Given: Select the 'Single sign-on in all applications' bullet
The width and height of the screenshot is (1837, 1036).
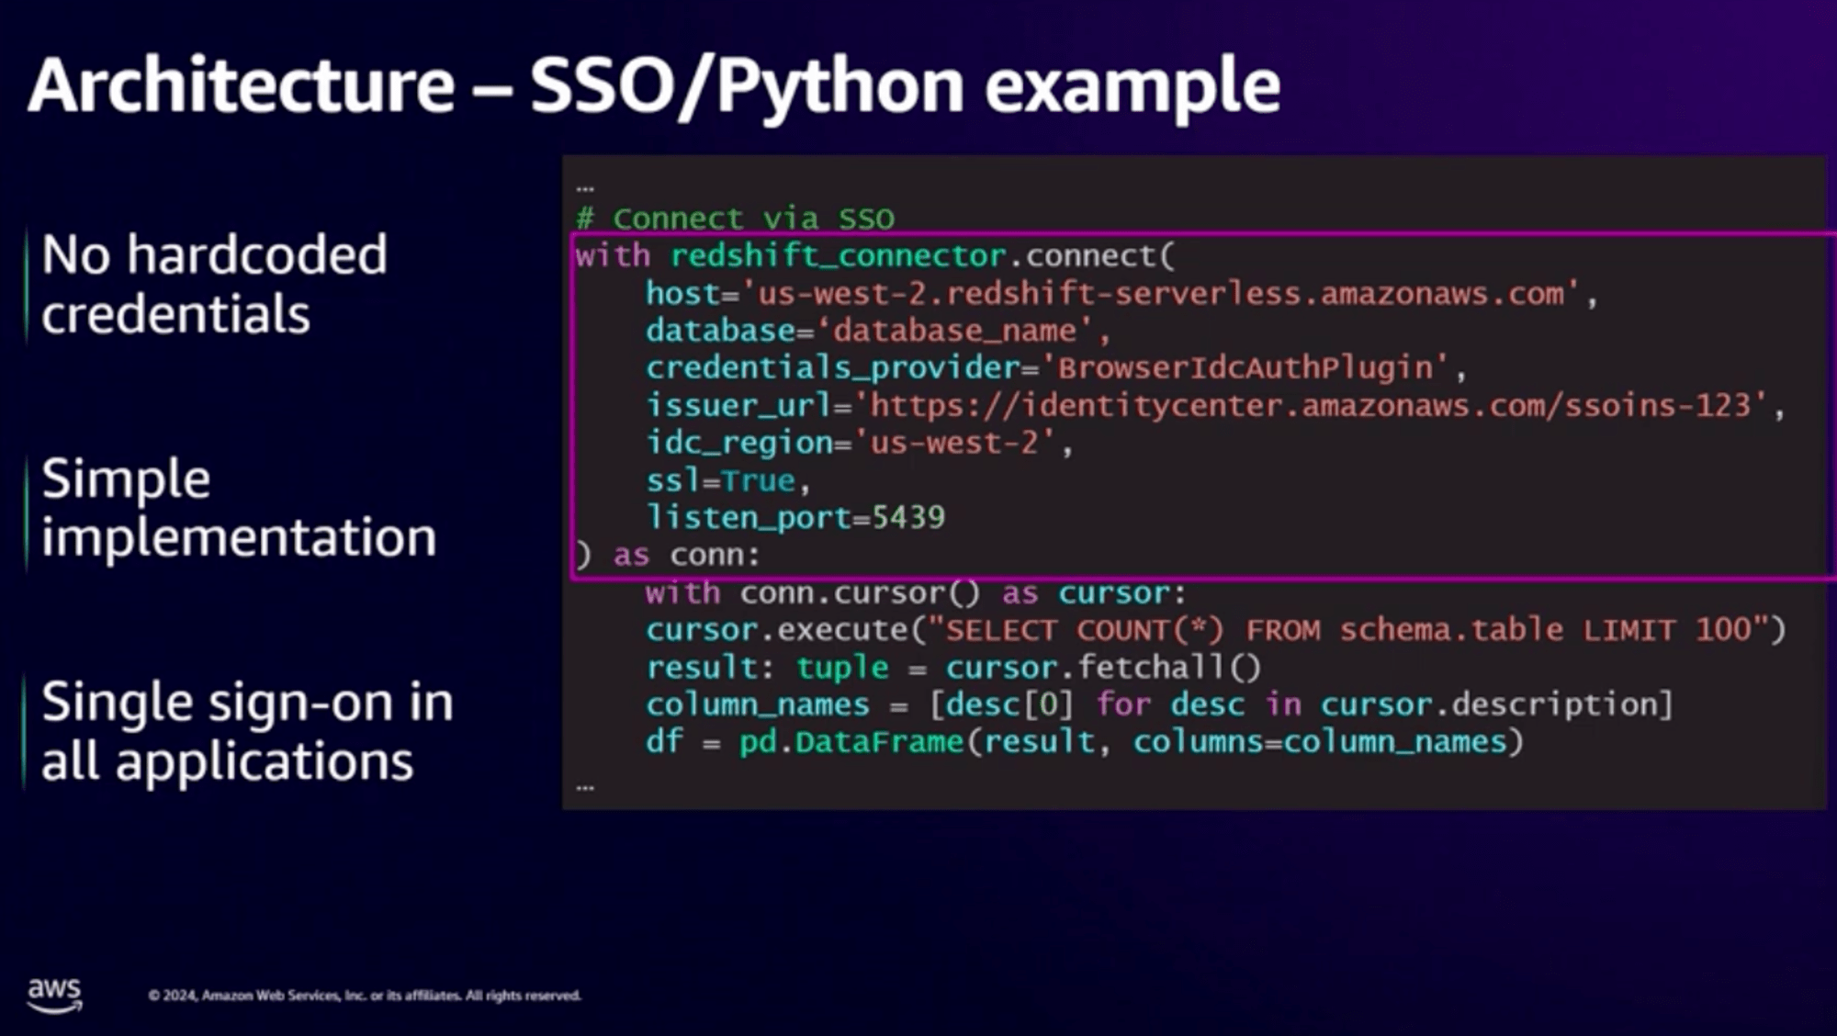Looking at the screenshot, I should (x=247, y=731).
